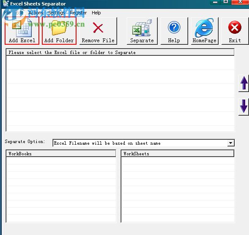Close the Excel Sheets Separator window
Screen dimensions: 249x235
click(x=240, y=2)
